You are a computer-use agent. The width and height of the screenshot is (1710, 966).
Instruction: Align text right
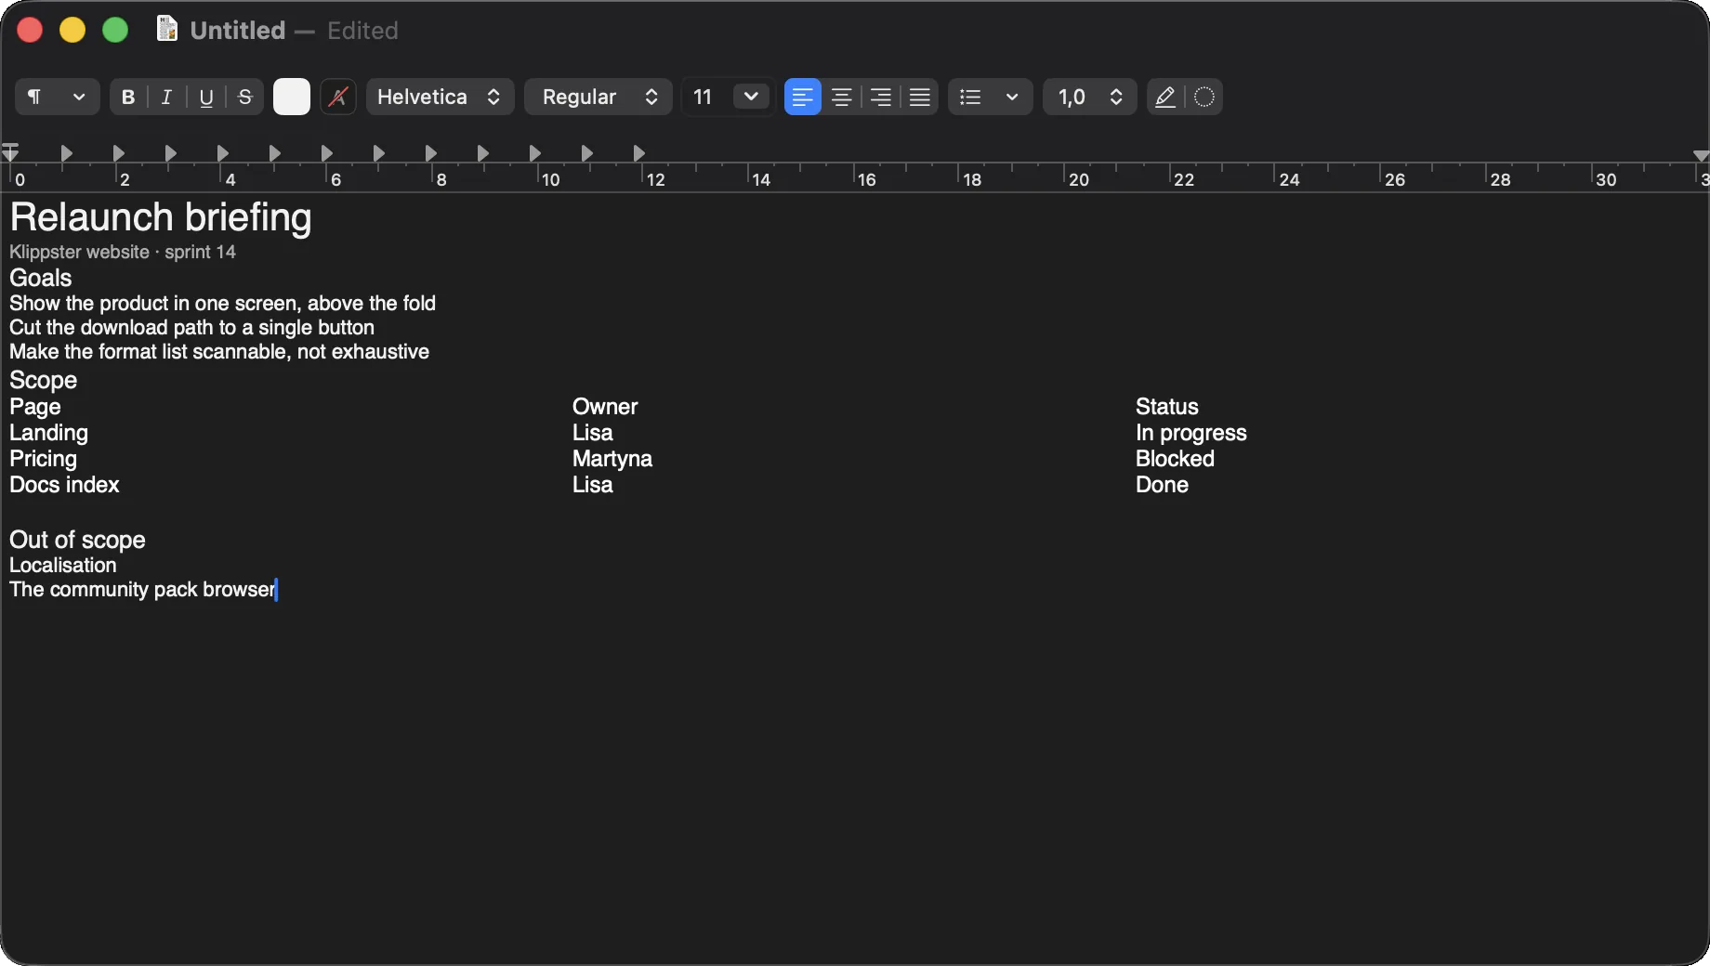[x=881, y=97]
